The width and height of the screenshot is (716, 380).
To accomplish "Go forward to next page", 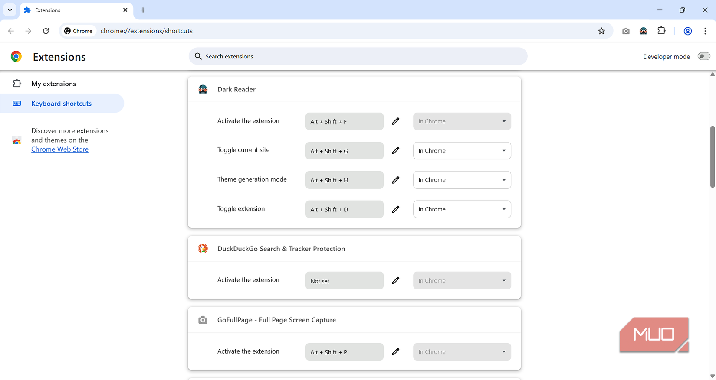I will coord(28,31).
